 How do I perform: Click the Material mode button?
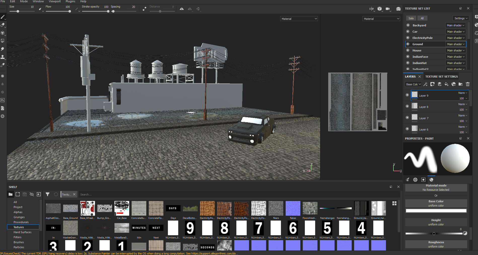436,187
